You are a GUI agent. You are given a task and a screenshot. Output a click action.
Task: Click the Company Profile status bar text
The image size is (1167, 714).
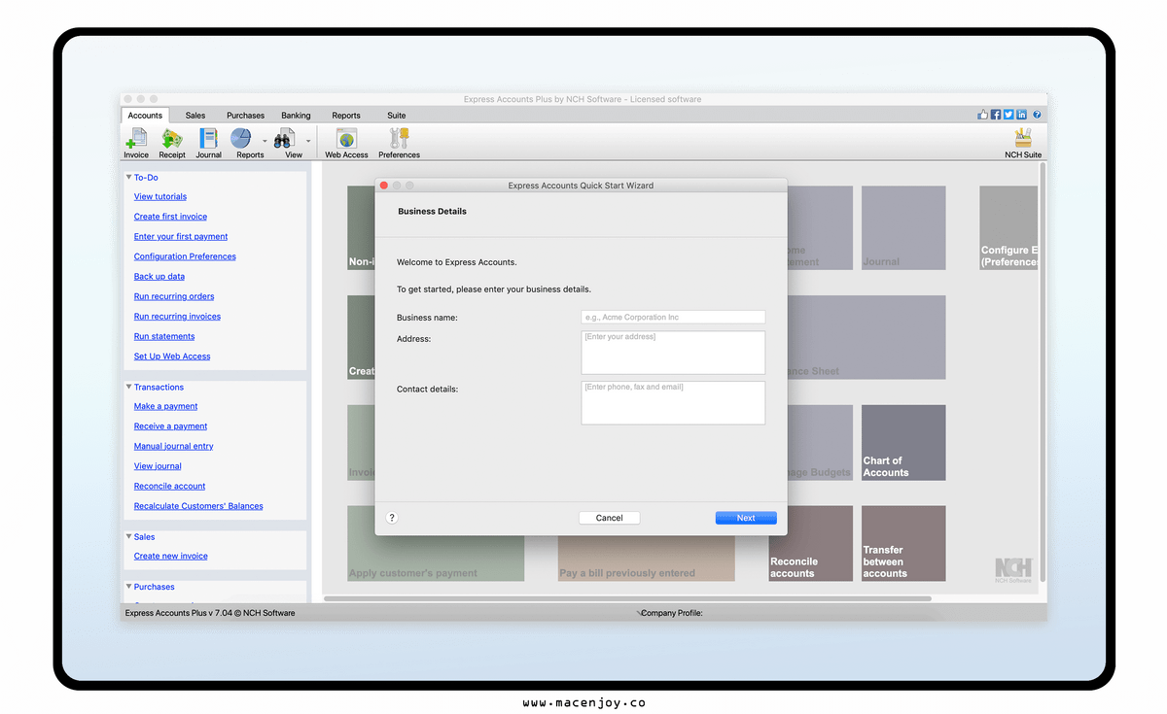(672, 613)
